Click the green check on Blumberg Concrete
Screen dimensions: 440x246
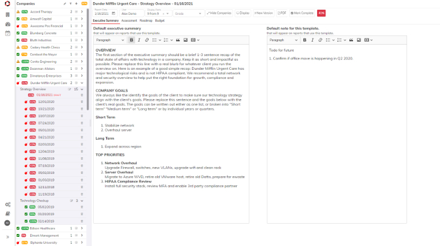point(18,33)
